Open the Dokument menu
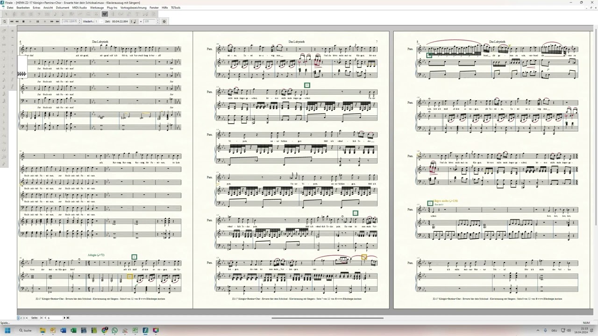The height and width of the screenshot is (336, 598). (x=63, y=8)
